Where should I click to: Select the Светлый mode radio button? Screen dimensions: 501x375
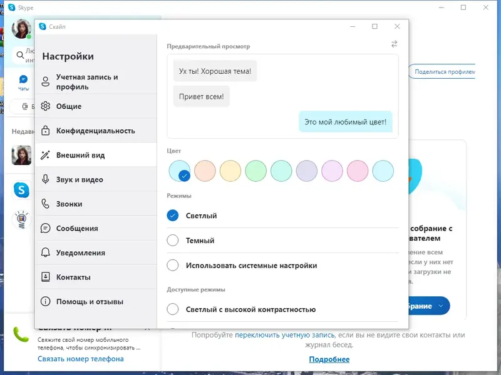tap(173, 216)
